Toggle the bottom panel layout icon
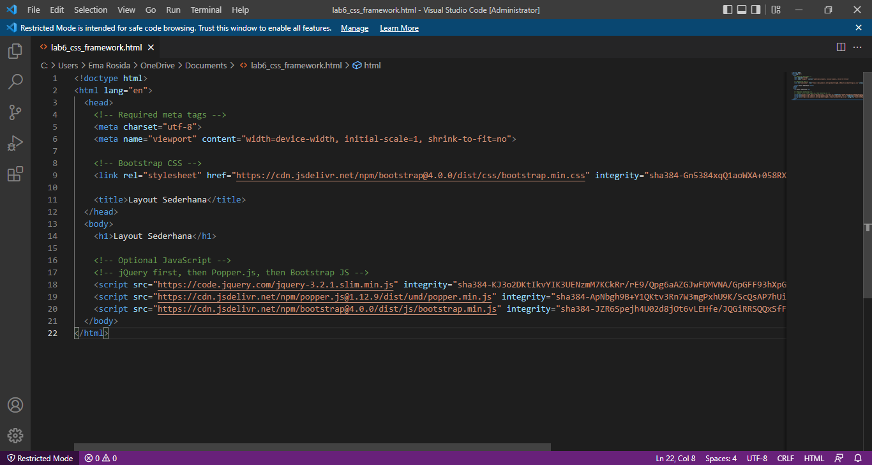Screen dimensions: 872x465 (x=742, y=10)
